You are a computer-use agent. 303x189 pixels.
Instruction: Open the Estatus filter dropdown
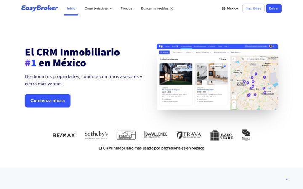coord(189,52)
